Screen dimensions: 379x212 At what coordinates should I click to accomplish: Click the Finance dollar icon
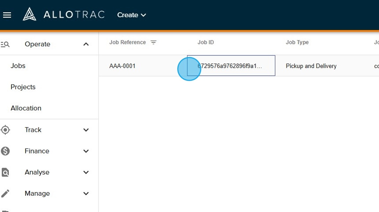5,151
